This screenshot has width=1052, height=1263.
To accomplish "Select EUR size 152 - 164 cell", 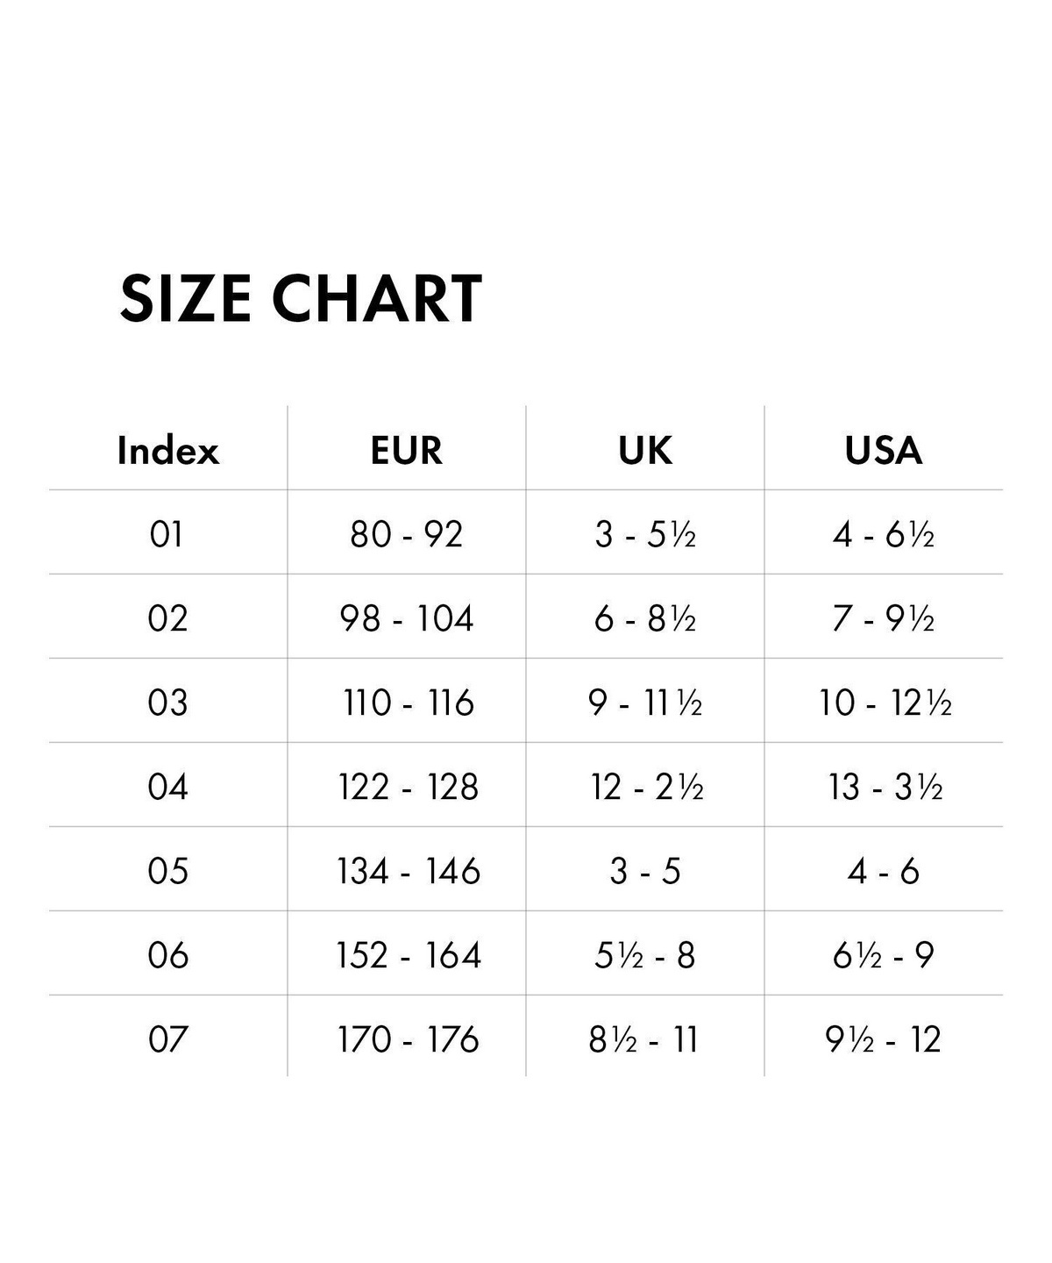I will pyautogui.click(x=407, y=955).
